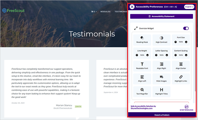The height and width of the screenshot is (120, 198).
Task: Click the Line Height 100% value
Action: [x=142, y=55]
